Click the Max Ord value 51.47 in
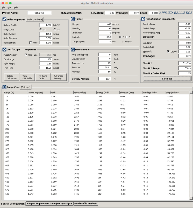The width and height of the screenshot is (193, 208). click(x=185, y=63)
